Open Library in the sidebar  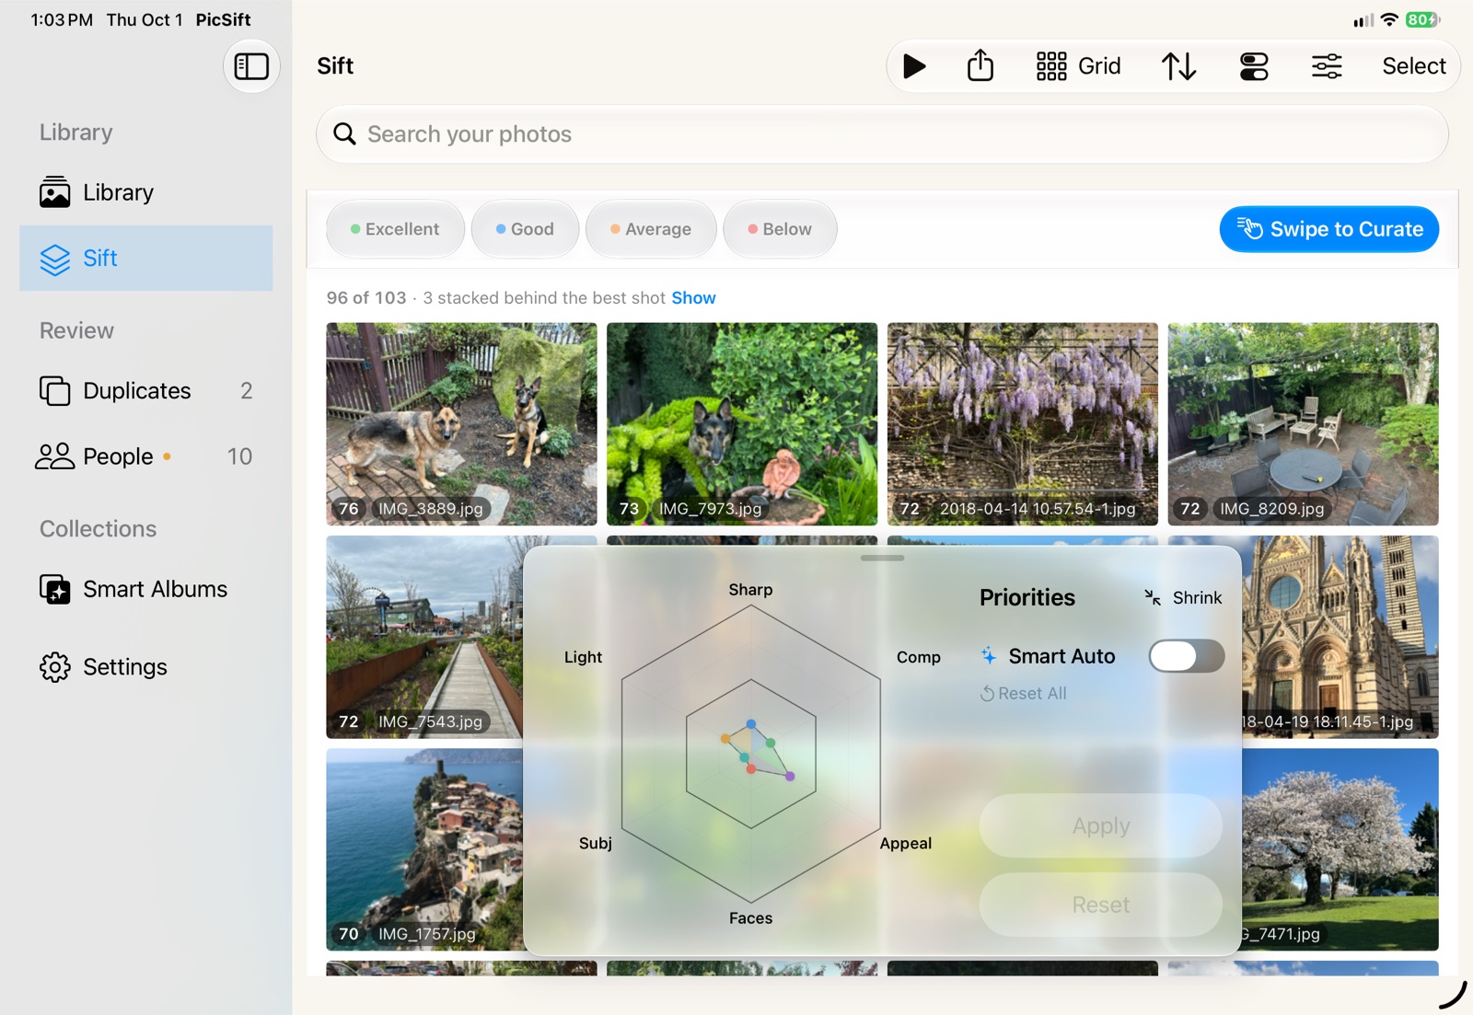[146, 192]
